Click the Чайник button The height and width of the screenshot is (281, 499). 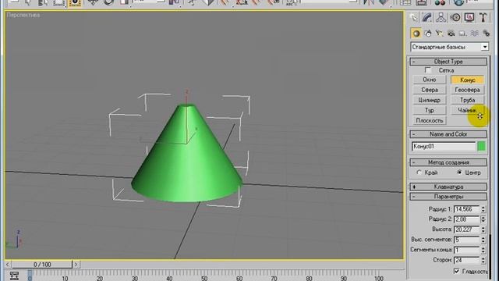pyautogui.click(x=467, y=110)
